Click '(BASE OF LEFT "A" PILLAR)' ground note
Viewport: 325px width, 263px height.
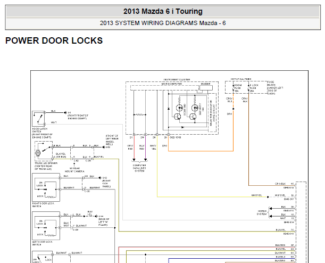[x=104, y=222]
